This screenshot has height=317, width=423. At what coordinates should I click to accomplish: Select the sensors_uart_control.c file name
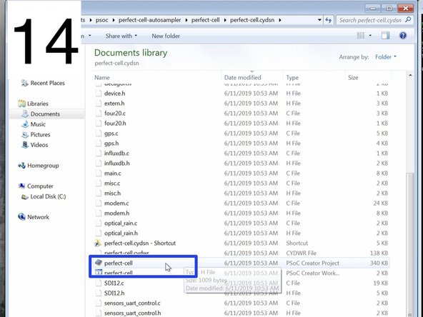tap(132, 303)
